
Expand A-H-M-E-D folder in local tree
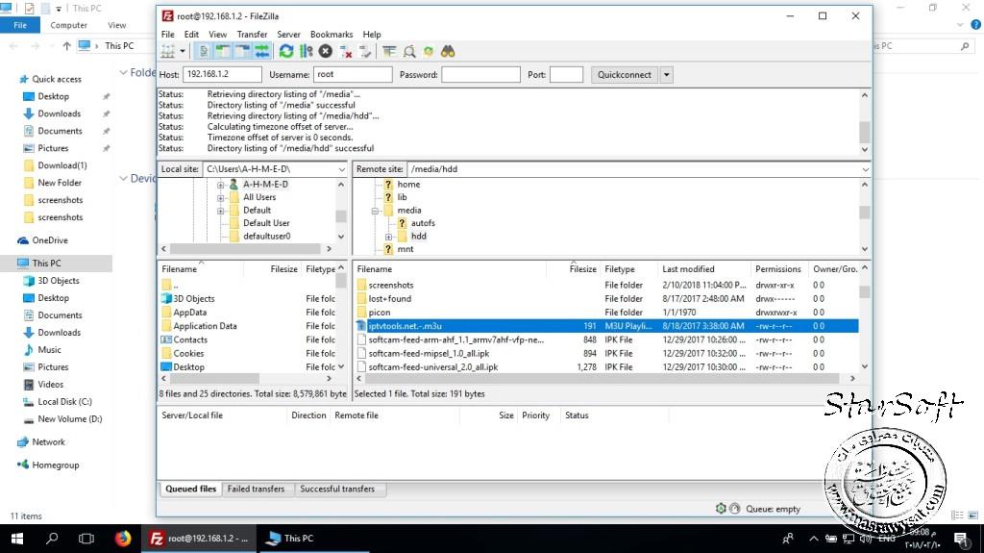pyautogui.click(x=220, y=185)
